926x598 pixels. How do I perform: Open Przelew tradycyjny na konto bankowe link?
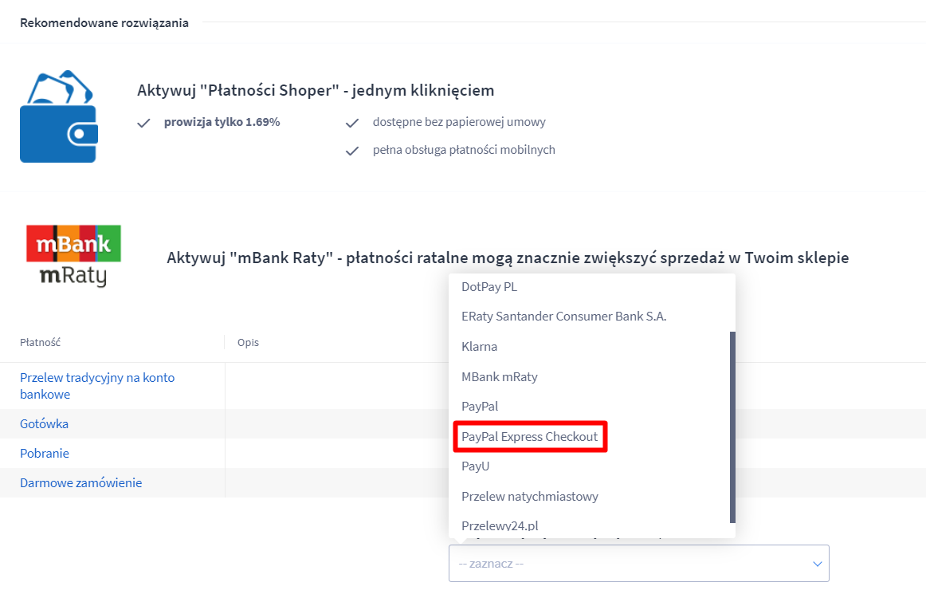tap(97, 386)
